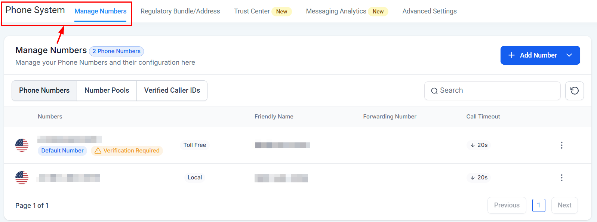Select the Phone Numbers sub-tab
The width and height of the screenshot is (597, 222).
[44, 90]
